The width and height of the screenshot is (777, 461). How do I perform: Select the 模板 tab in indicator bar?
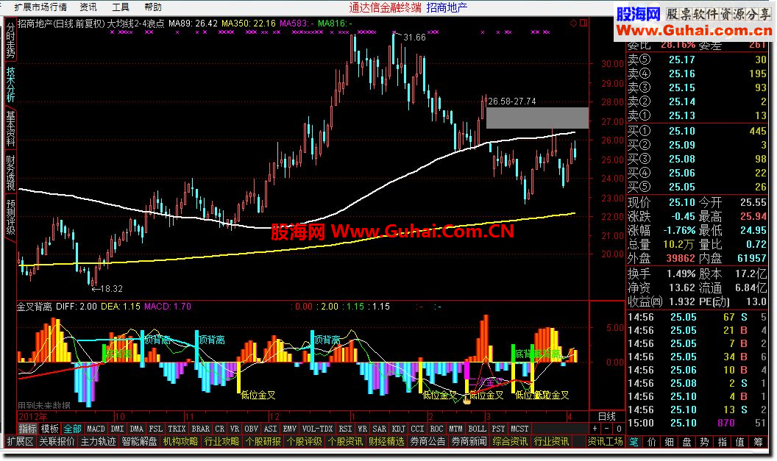pyautogui.click(x=50, y=429)
